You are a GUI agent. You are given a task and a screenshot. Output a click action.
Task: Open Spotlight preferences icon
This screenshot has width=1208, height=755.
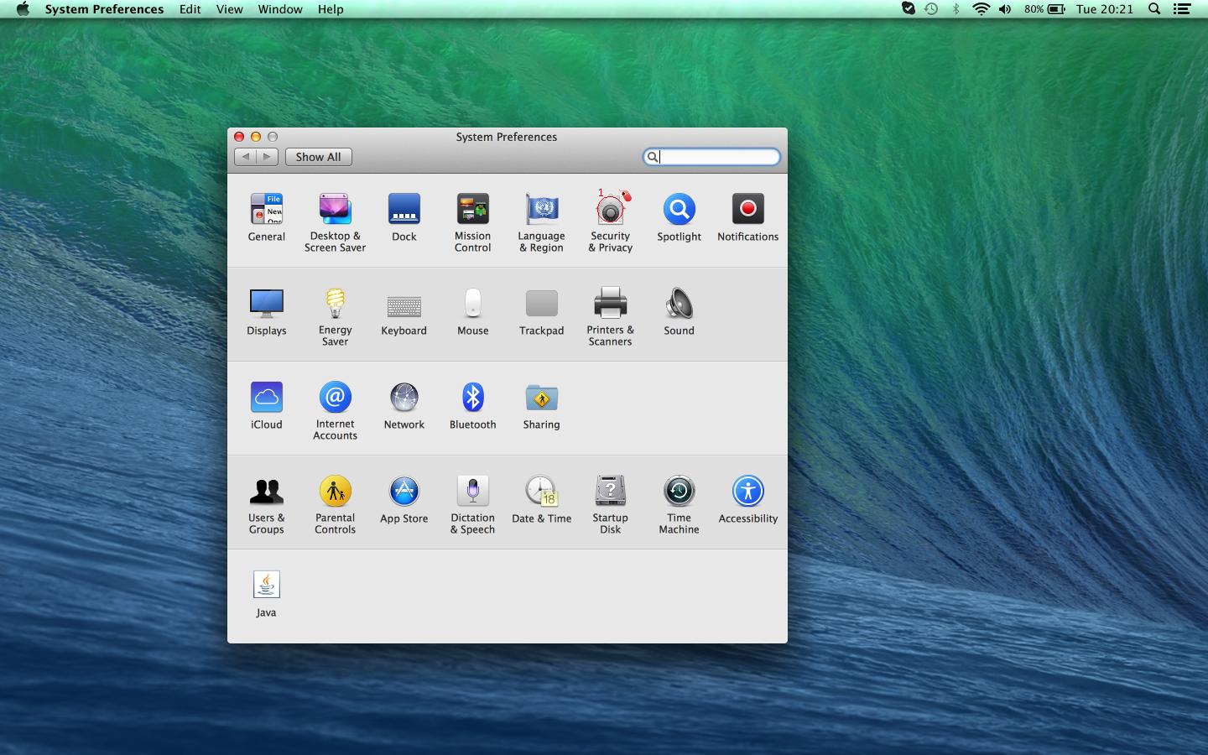point(679,210)
